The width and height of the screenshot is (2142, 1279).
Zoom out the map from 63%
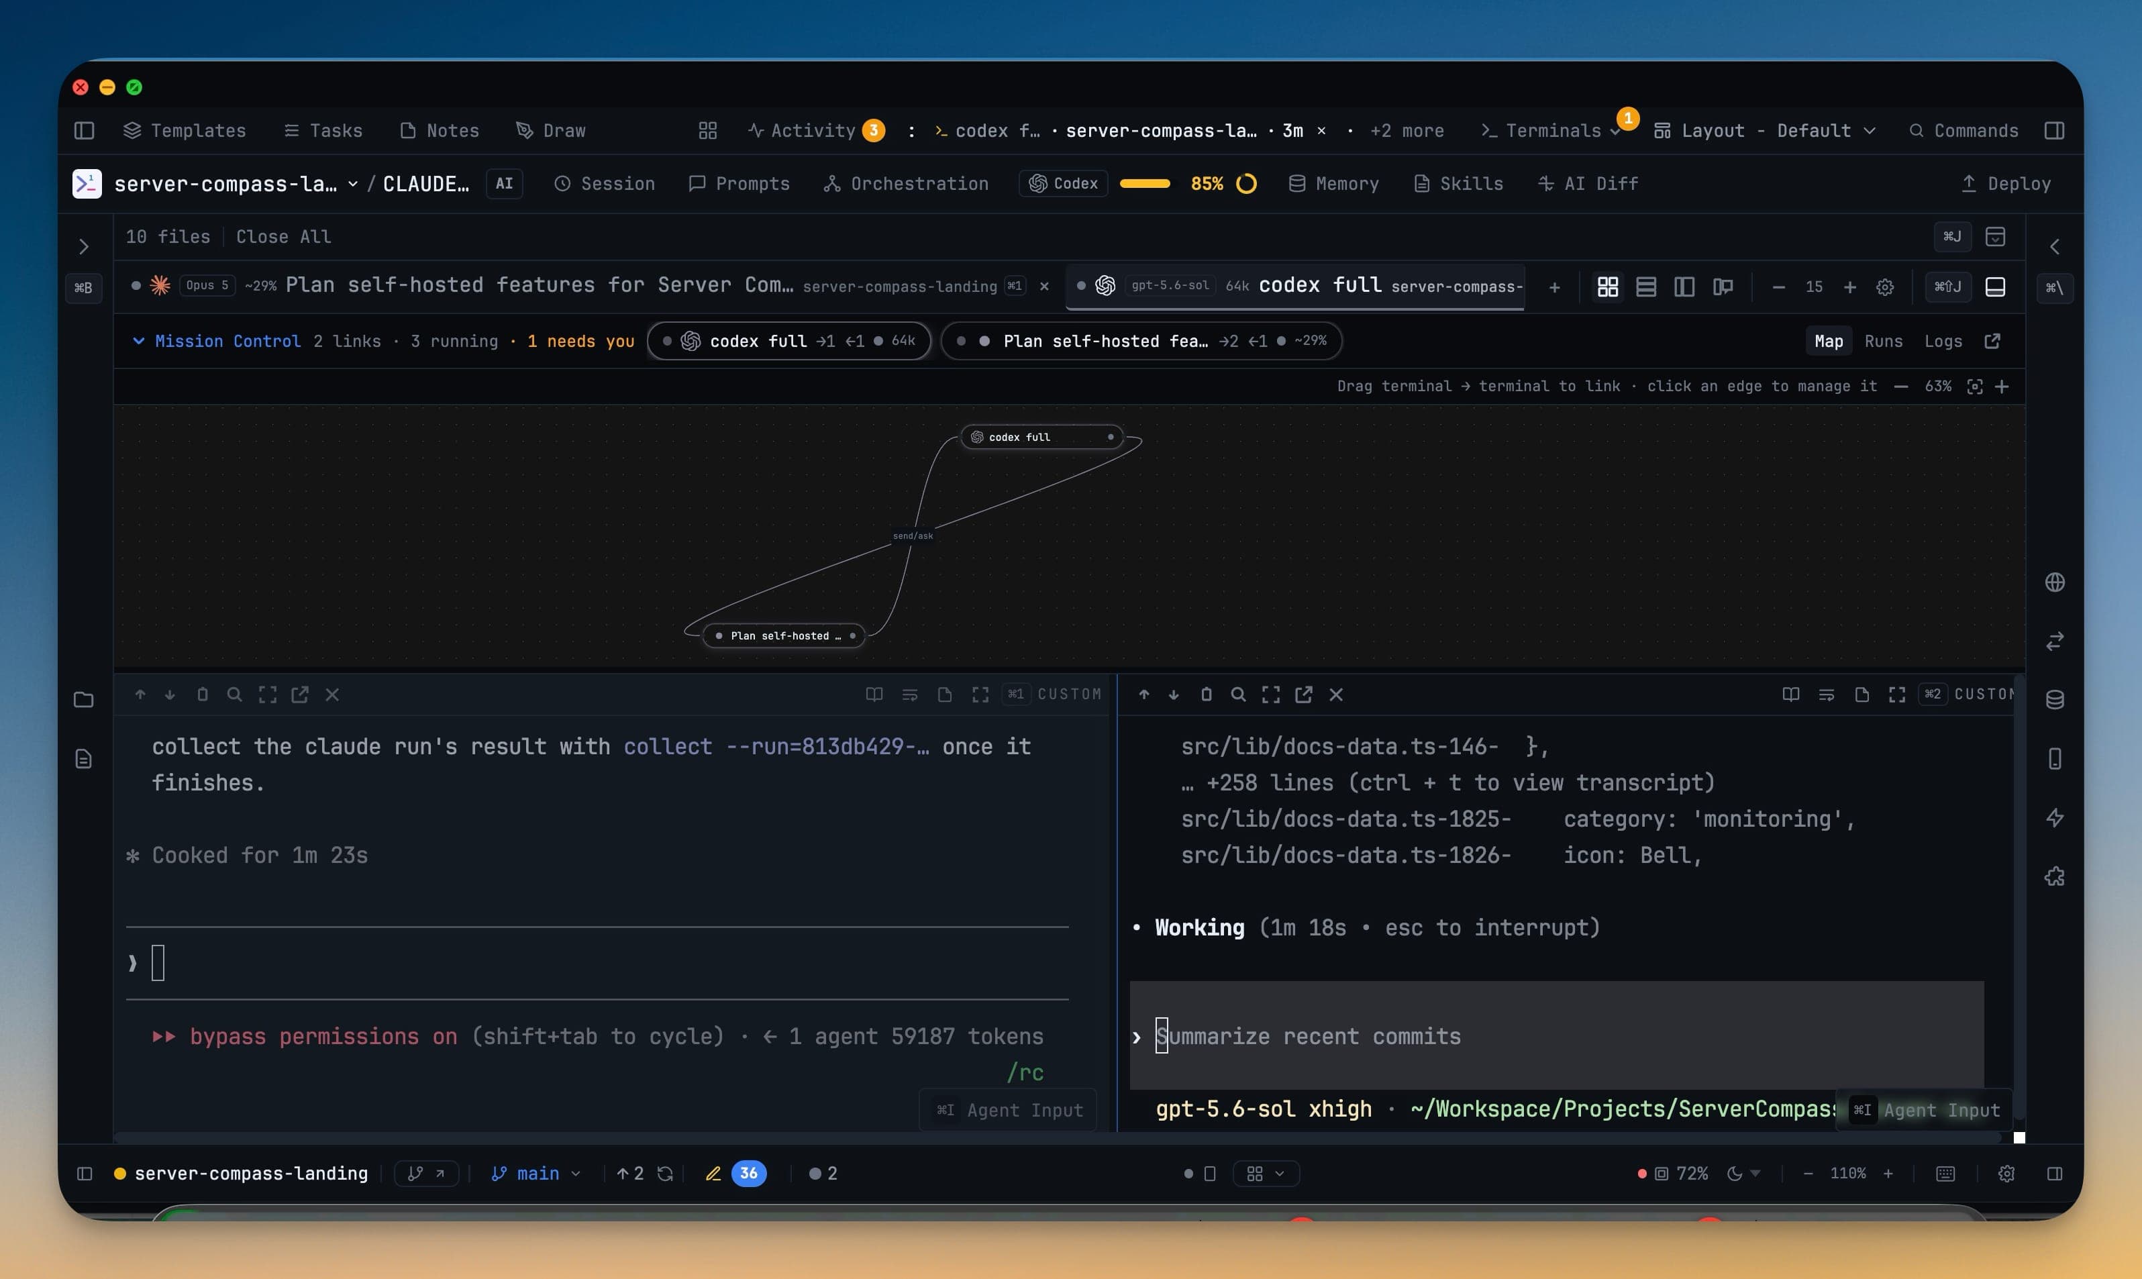[x=1900, y=386]
